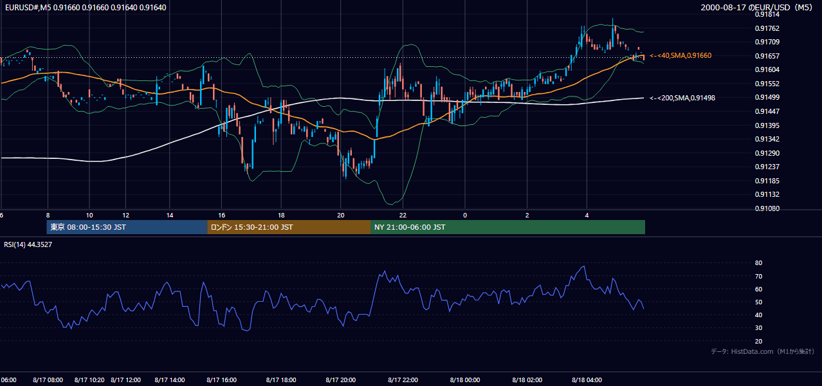822x386 pixels.
Task: Click the 8/17 10:20 time label
Action: 89,380
